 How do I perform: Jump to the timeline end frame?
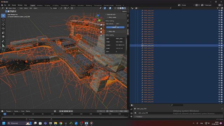pos(72,111)
